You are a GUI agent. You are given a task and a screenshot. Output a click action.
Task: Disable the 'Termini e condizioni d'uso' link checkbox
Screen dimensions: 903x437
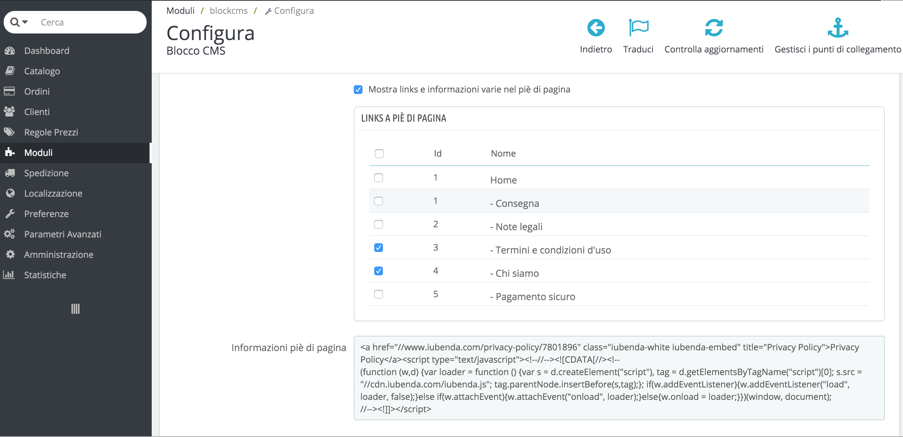(x=379, y=247)
